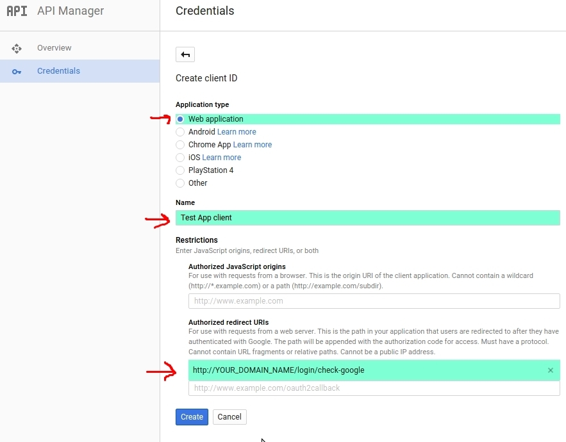Image resolution: width=566 pixels, height=442 pixels.
Task: Open the Overview sidebar item
Action: (x=54, y=48)
